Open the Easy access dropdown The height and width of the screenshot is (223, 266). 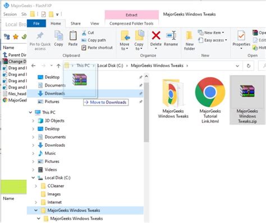[213, 40]
